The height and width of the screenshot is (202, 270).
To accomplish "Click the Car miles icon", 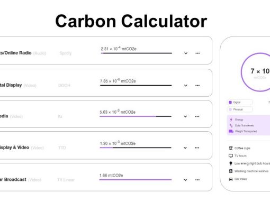I will coord(231,179).
